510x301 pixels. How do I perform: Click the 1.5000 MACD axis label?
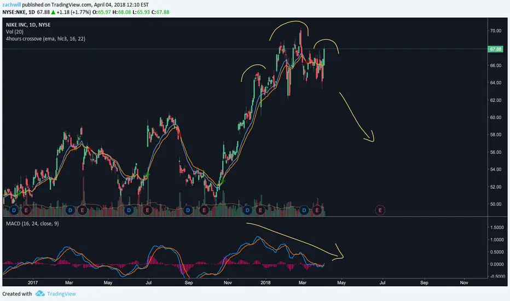point(497,228)
